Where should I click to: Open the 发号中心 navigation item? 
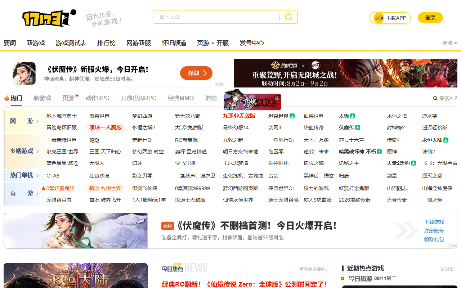(x=252, y=43)
